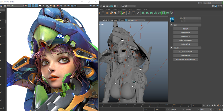Open the sRGB gamma view transform dropdown
223x111 pixels.
pos(136,20)
